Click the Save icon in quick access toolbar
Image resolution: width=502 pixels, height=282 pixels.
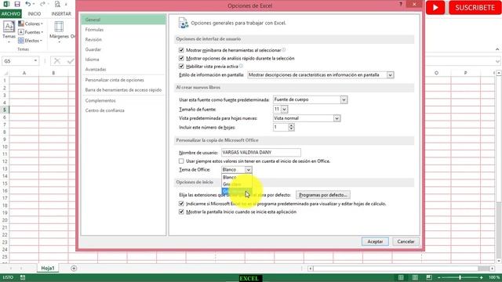[17, 4]
